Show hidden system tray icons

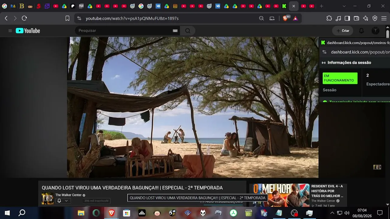[x=332, y=213]
